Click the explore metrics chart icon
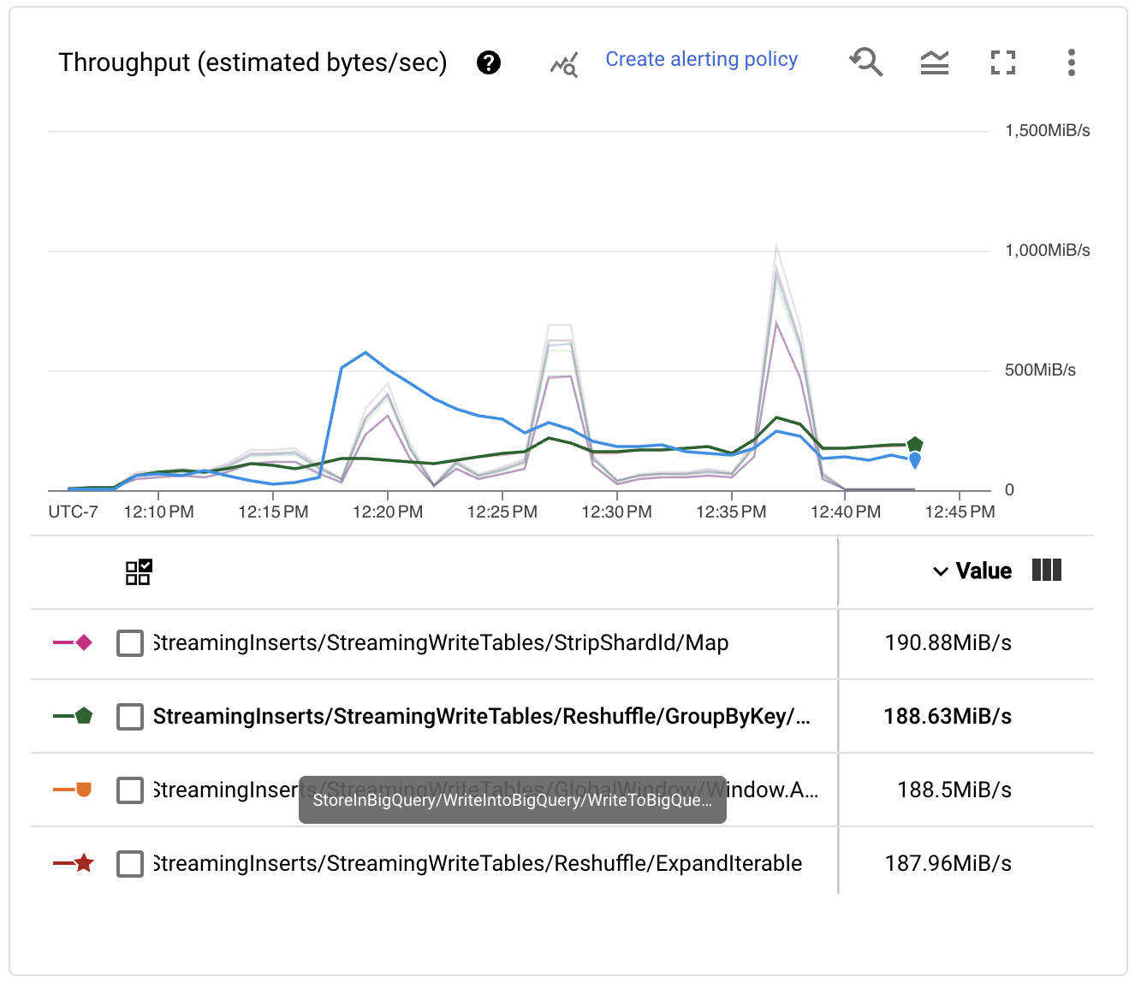This screenshot has height=994, width=1147. [x=564, y=64]
